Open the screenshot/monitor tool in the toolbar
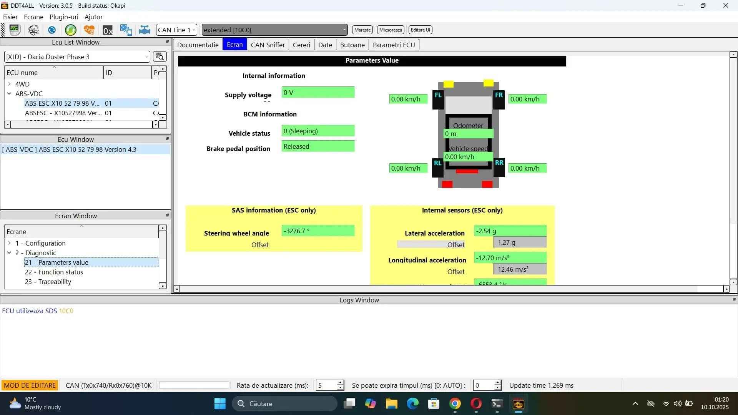Image resolution: width=738 pixels, height=415 pixels. click(14, 30)
